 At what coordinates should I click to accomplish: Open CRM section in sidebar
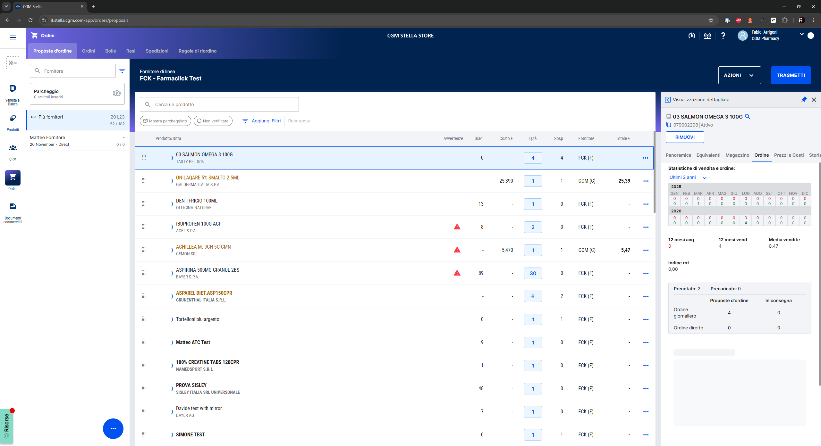[13, 153]
